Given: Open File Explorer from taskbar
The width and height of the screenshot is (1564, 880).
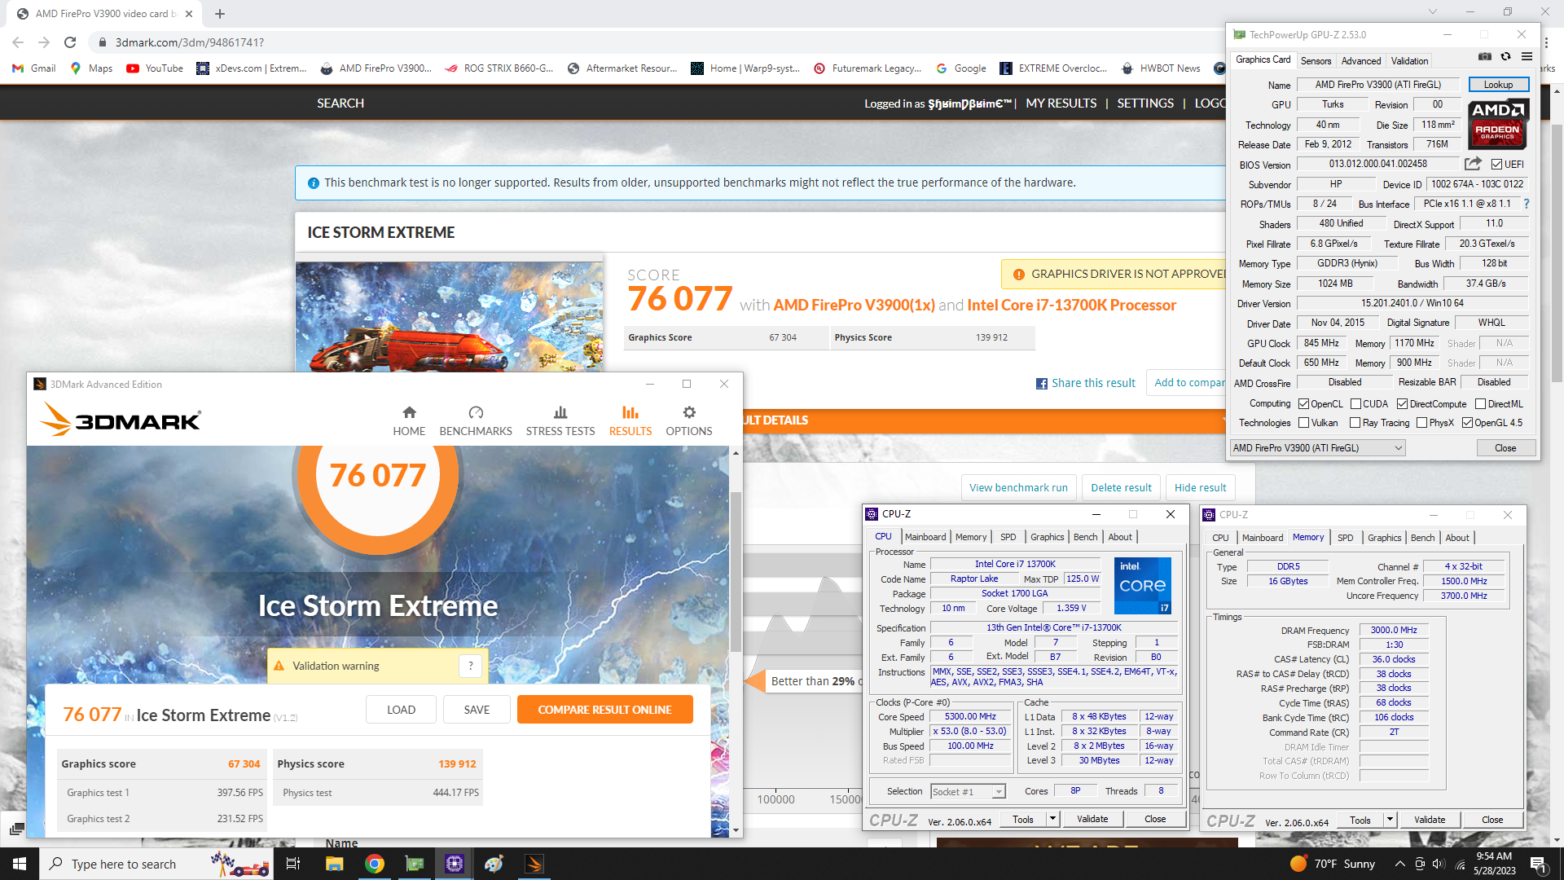Looking at the screenshot, I should pyautogui.click(x=334, y=864).
